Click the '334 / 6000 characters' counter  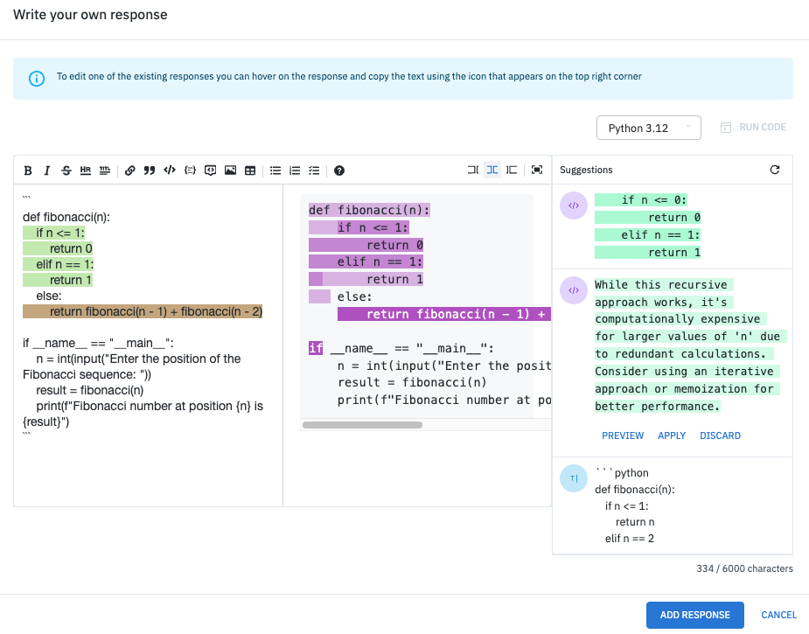[744, 568]
